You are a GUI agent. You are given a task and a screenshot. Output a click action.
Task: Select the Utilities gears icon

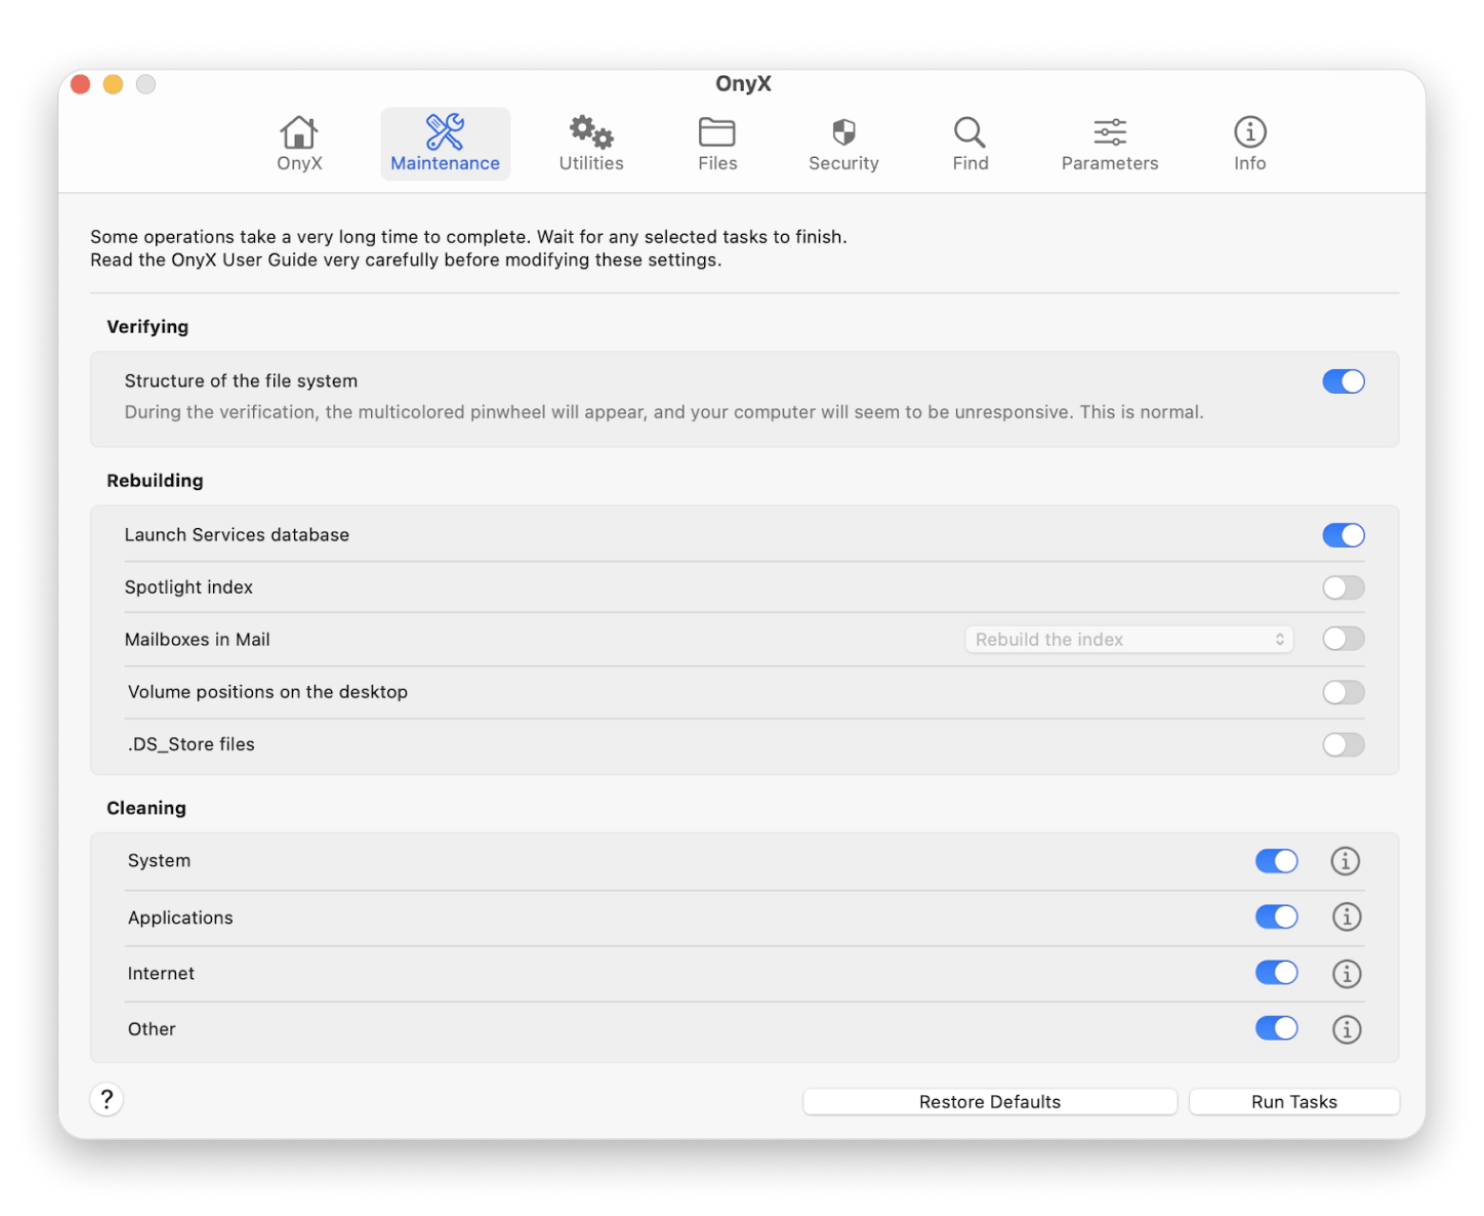click(591, 132)
